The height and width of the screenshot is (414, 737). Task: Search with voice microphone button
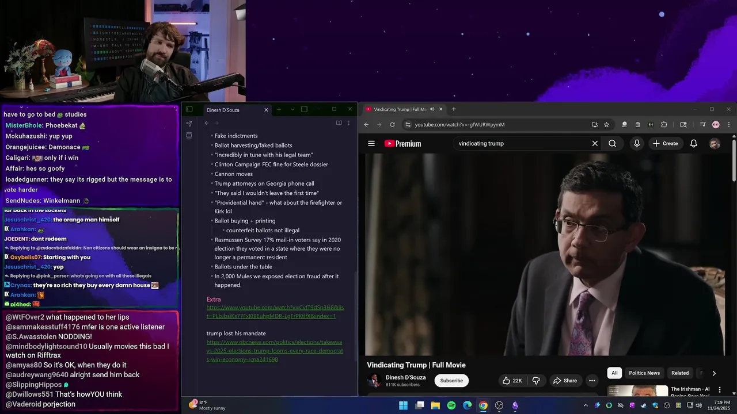pyautogui.click(x=637, y=144)
